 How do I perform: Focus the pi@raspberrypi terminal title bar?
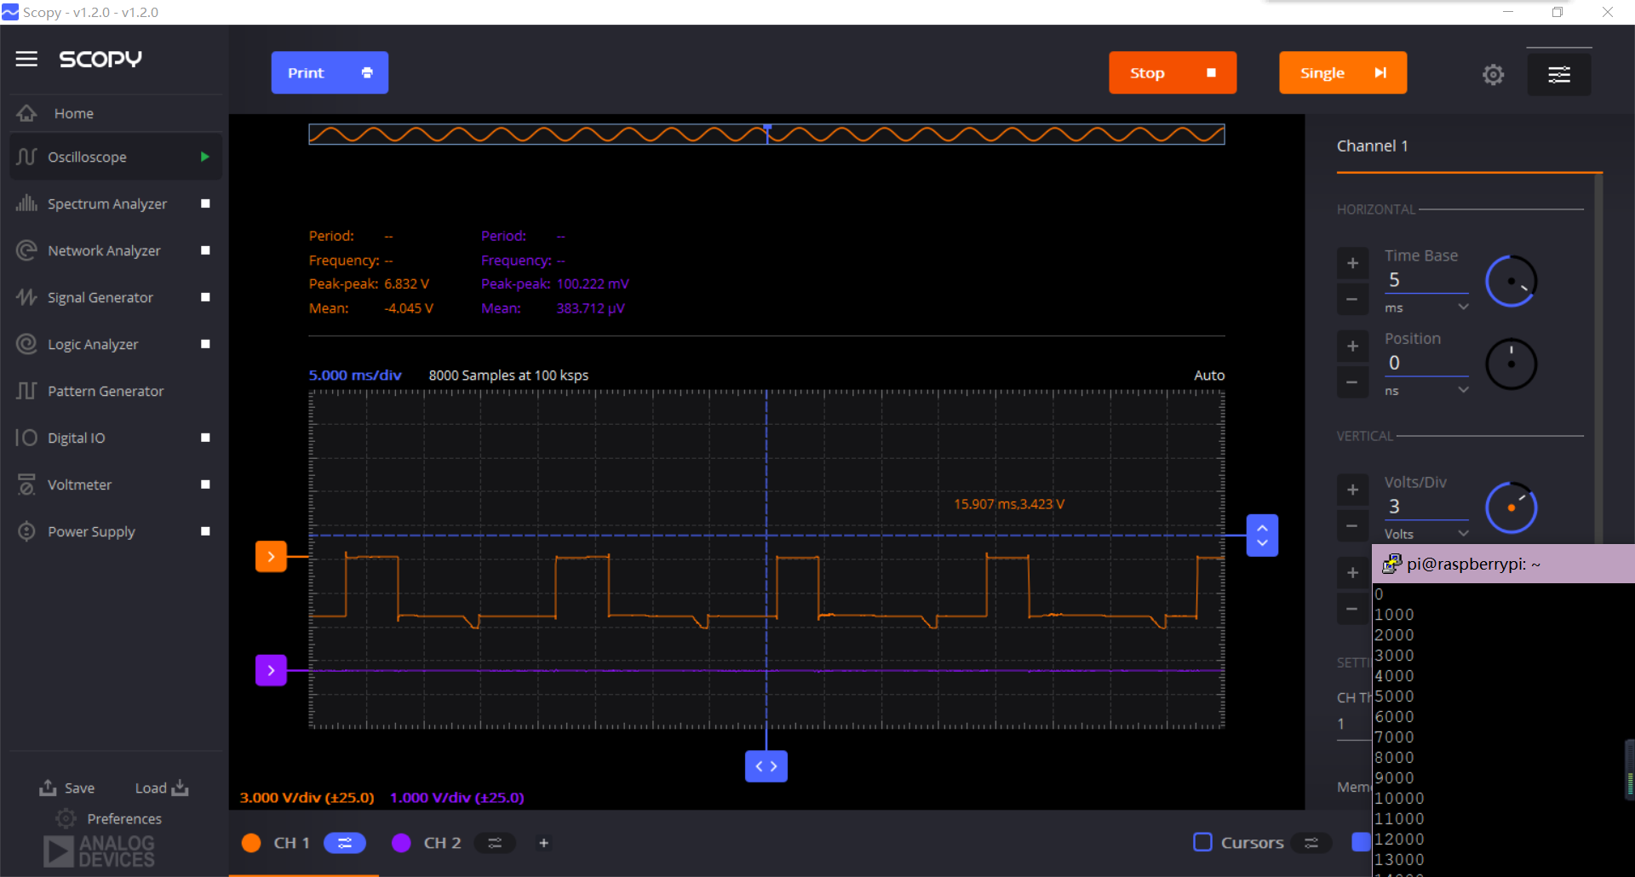coord(1504,564)
